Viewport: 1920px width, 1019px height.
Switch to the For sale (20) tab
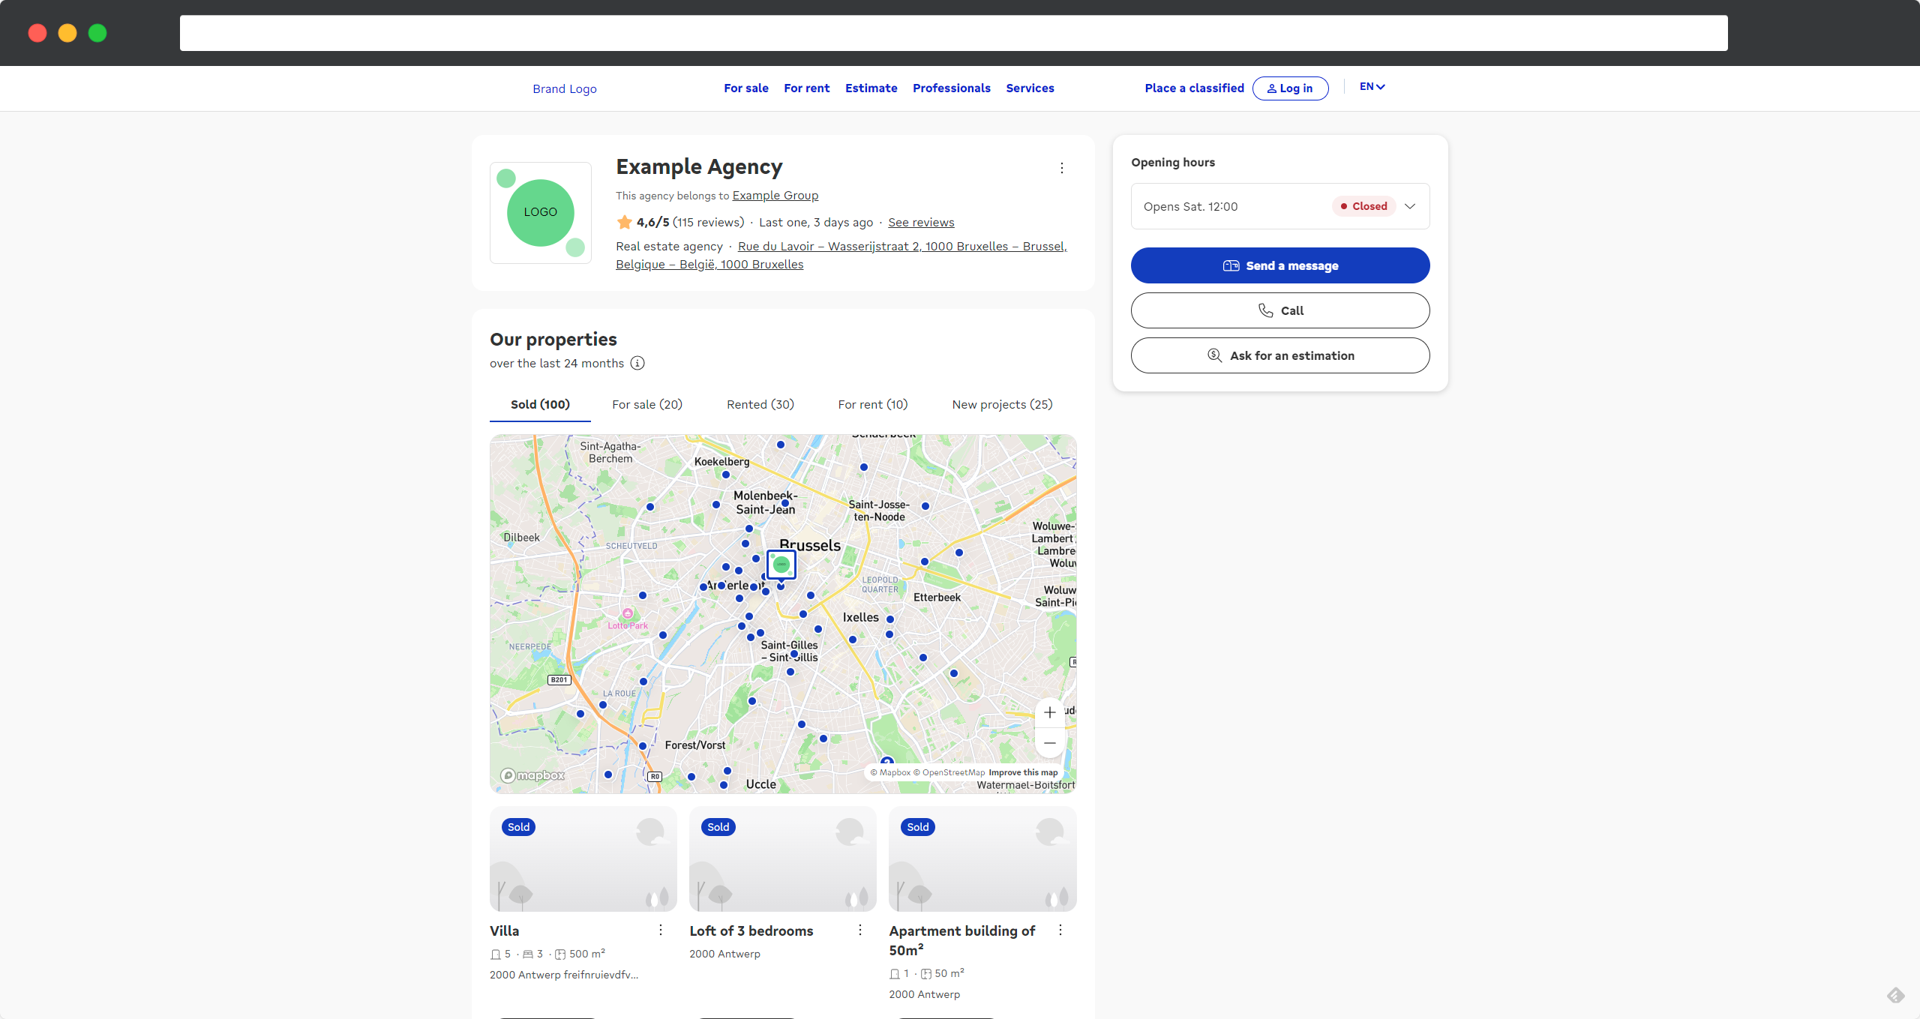click(647, 404)
